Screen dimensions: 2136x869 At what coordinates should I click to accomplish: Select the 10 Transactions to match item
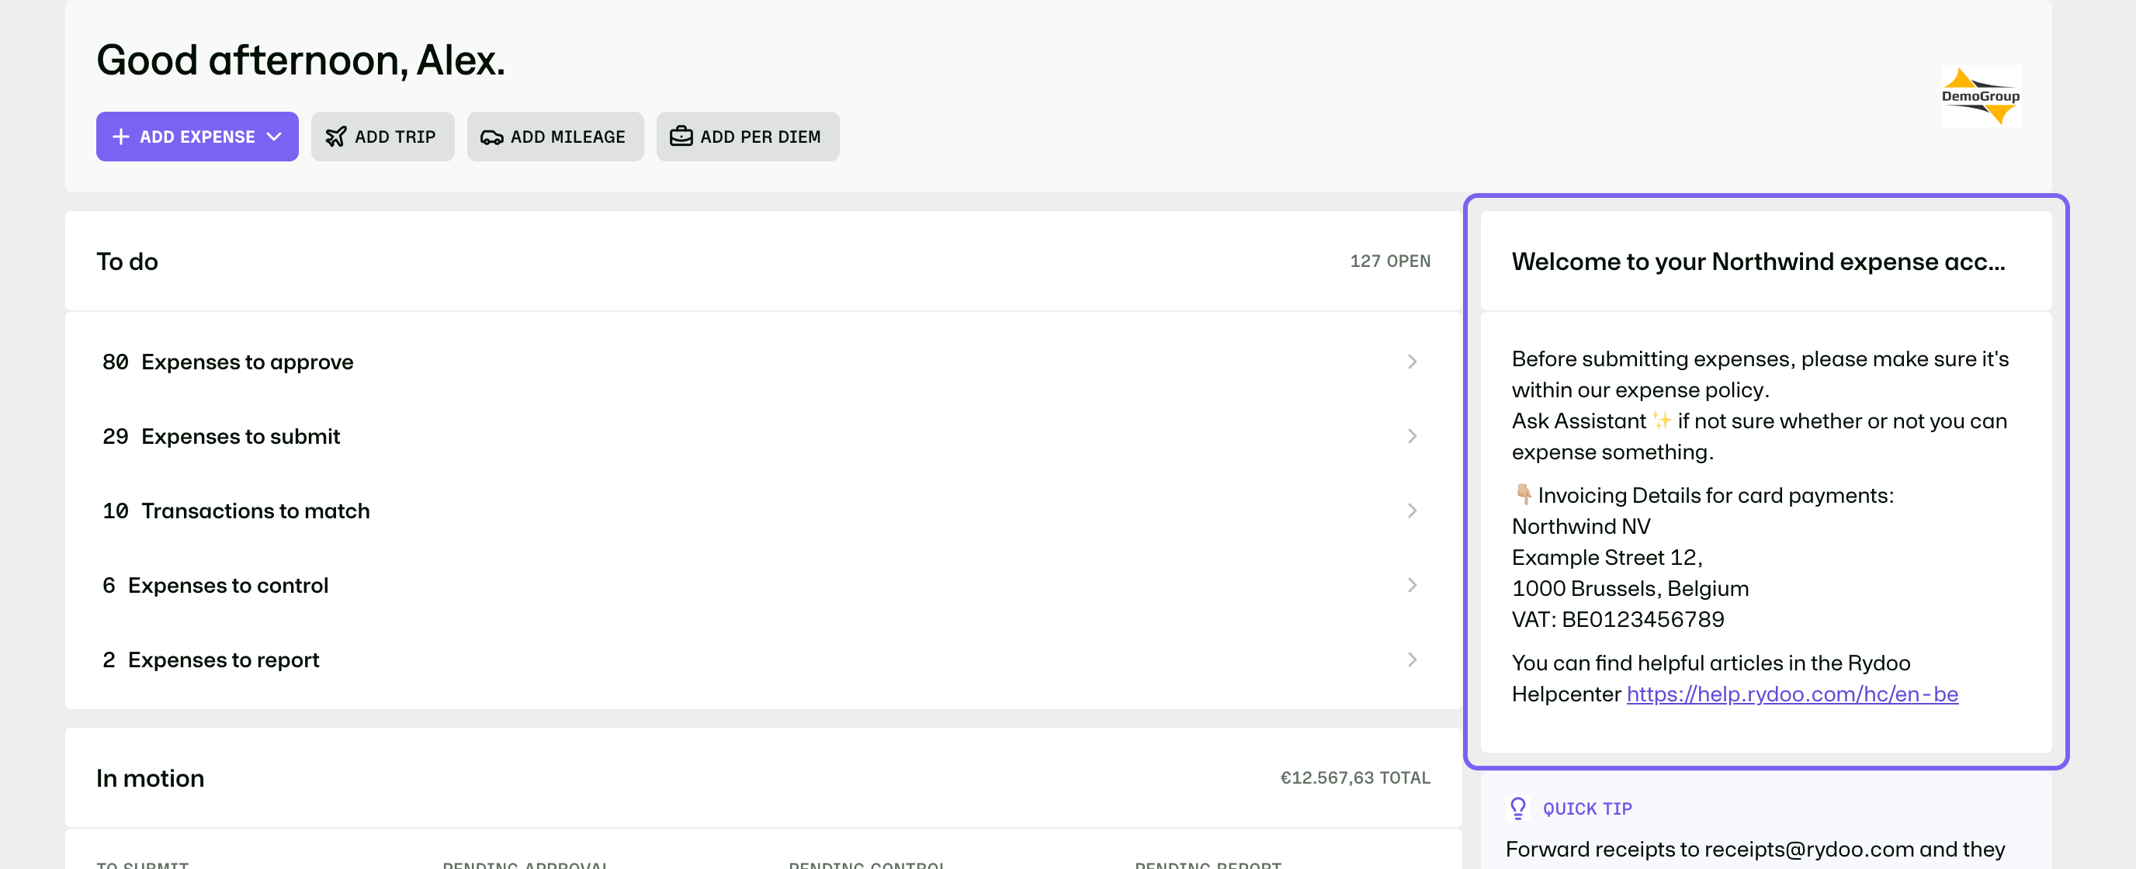point(763,511)
